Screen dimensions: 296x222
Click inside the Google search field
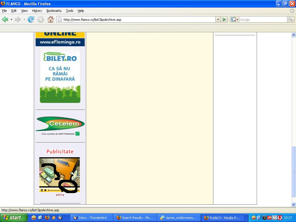click(x=262, y=19)
